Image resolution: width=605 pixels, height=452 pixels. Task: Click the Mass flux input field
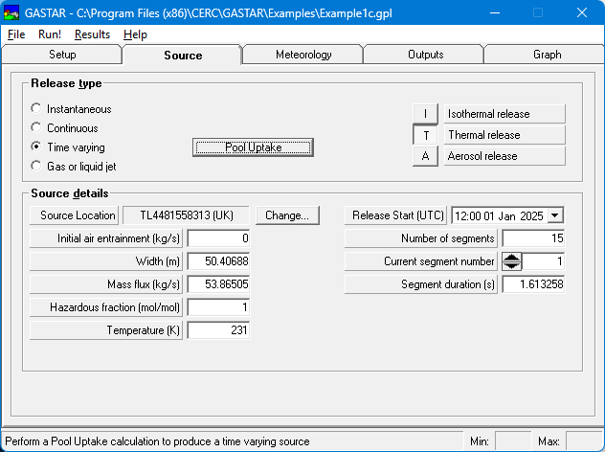click(x=218, y=284)
